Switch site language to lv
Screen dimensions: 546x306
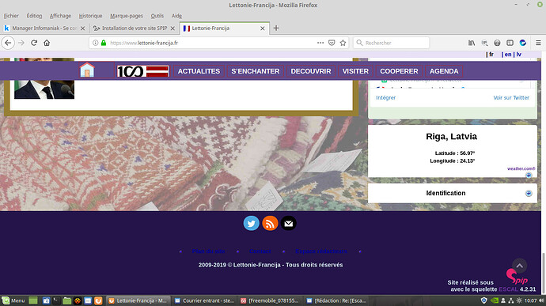pyautogui.click(x=519, y=55)
